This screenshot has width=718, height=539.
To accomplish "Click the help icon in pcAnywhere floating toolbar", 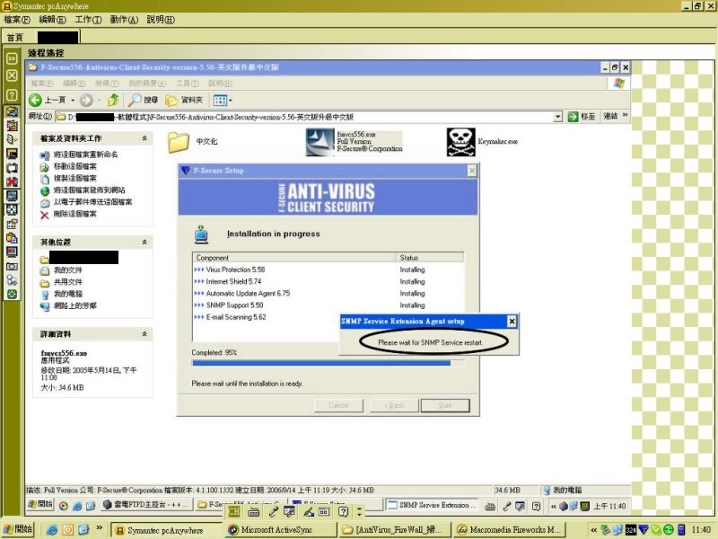I will pyautogui.click(x=343, y=512).
